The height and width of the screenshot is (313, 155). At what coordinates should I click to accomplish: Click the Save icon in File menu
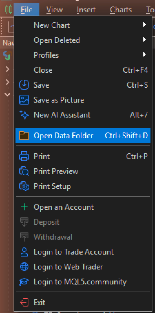pyautogui.click(x=24, y=85)
